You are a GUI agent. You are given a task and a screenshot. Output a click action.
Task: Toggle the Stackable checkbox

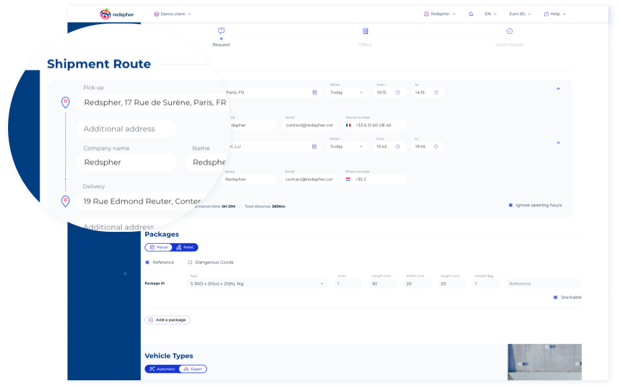coord(556,298)
